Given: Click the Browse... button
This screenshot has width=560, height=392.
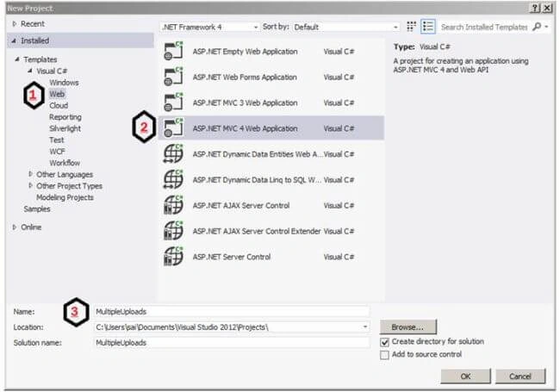Looking at the screenshot, I should (x=408, y=327).
